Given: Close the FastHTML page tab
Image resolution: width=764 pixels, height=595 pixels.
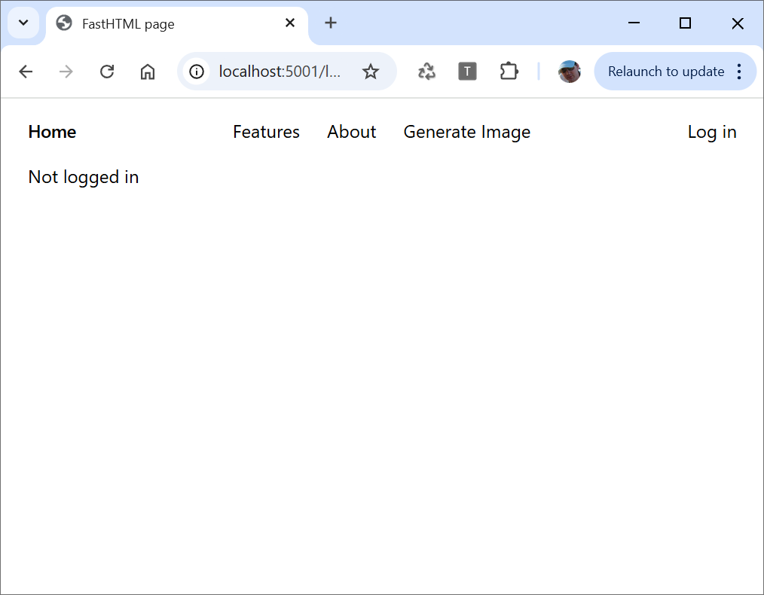Looking at the screenshot, I should click(x=290, y=23).
